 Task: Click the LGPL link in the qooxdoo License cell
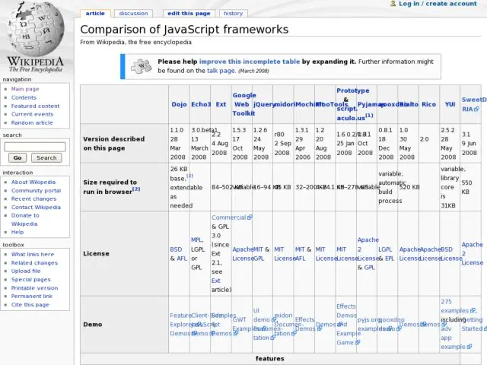point(385,249)
